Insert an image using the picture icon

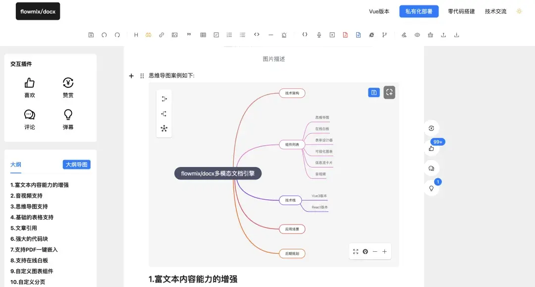click(x=175, y=35)
